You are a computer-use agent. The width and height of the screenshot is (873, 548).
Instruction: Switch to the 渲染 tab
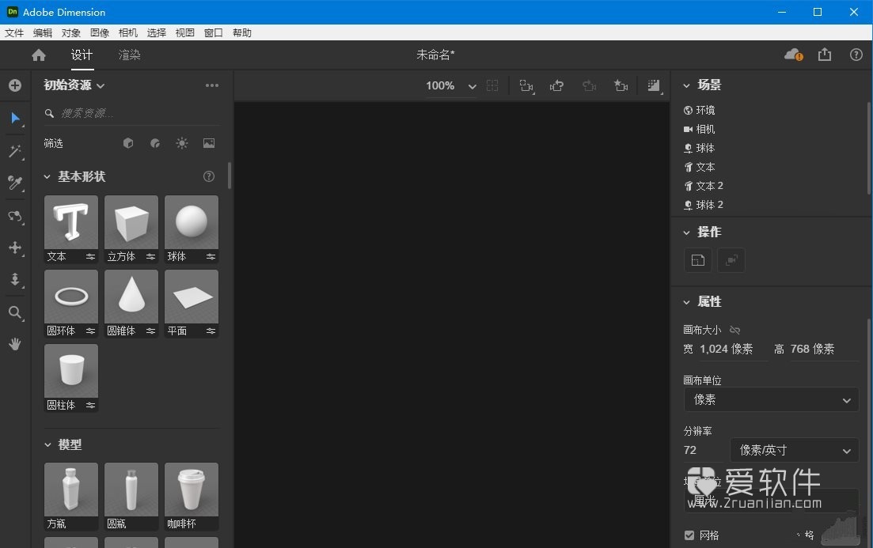[x=129, y=55]
